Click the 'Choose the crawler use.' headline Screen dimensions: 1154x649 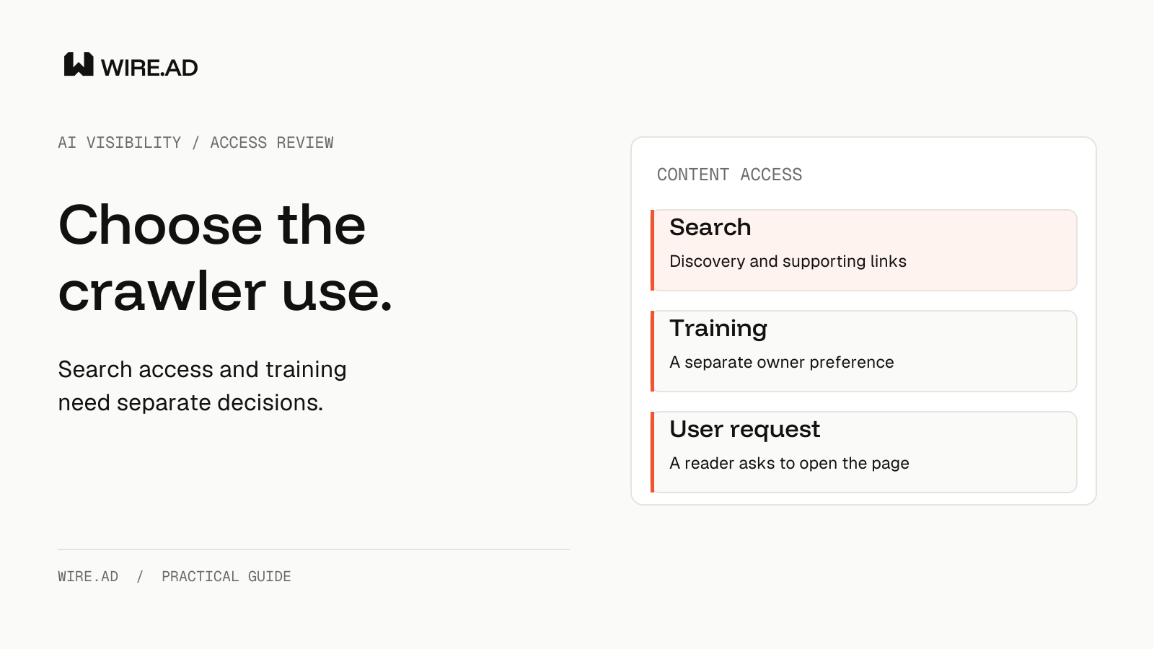pos(226,257)
